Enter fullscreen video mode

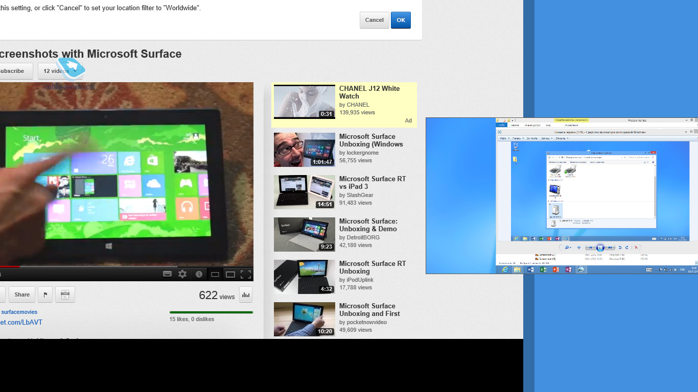(x=246, y=275)
